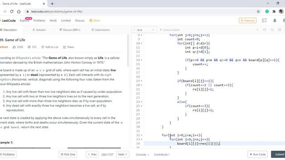Reset code with braces icon

tap(265, 30)
